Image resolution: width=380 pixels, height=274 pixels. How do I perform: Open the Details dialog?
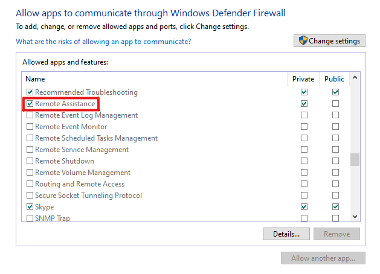coord(286,234)
